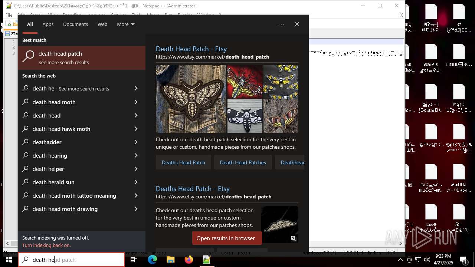This screenshot has width=475, height=267.
Task: Click the 'Death Head Patches' chip
Action: coord(243,162)
